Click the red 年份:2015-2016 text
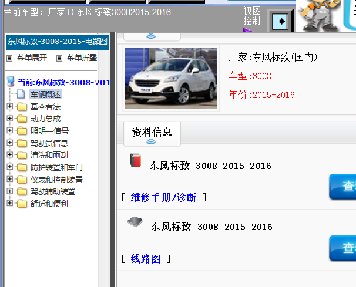 (261, 95)
